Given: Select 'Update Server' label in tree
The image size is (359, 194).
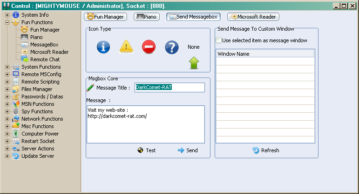Looking at the screenshot, I should coord(38,156).
